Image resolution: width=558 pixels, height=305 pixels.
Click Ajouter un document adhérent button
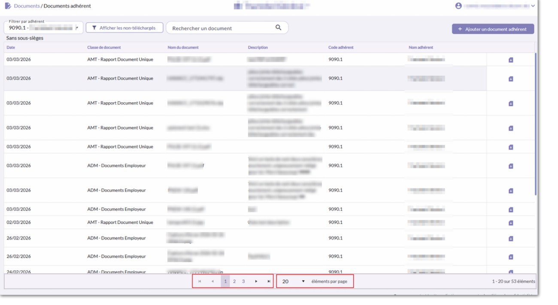493,29
